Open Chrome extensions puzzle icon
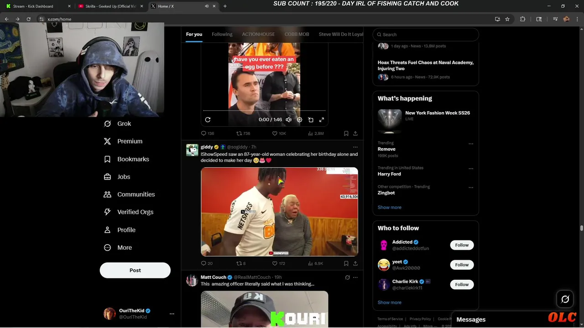 pyautogui.click(x=523, y=19)
